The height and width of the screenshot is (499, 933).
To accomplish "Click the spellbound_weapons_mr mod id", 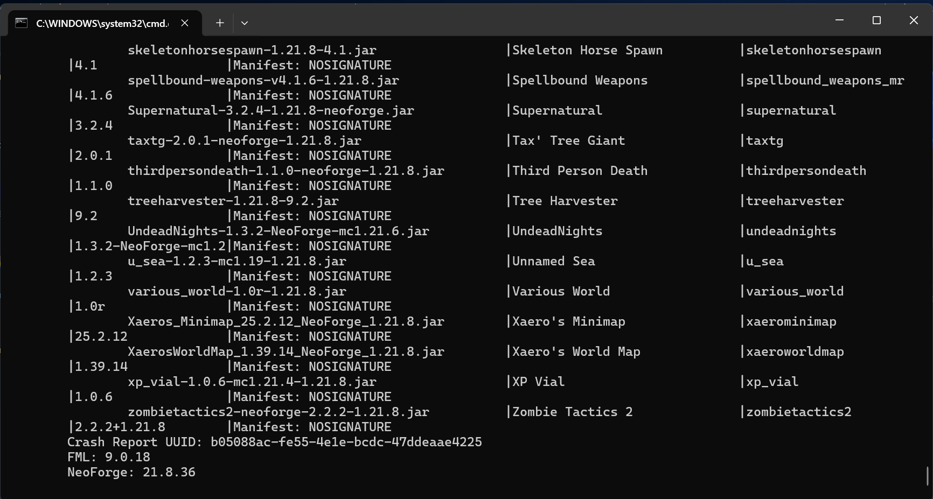I will [x=825, y=80].
